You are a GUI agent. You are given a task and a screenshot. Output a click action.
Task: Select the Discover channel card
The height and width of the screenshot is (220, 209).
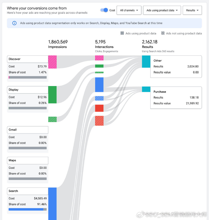(x=27, y=59)
